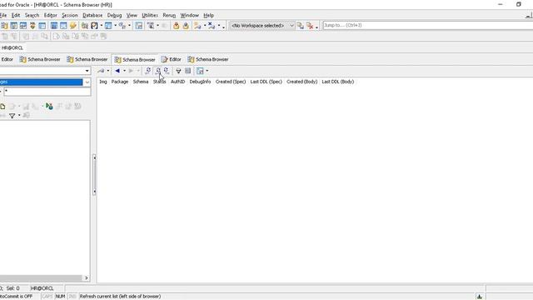The image size is (533, 300).
Task: Click the grayed forward navigation arrow
Action: tap(131, 71)
